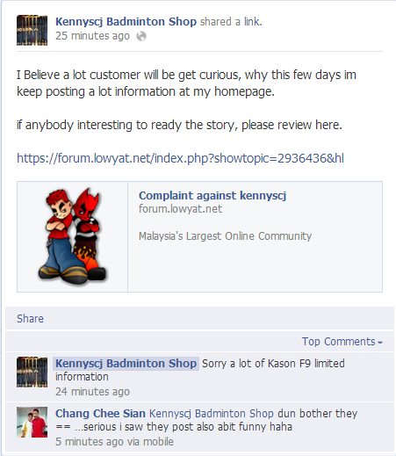The image size is (396, 456).
Task: Click the 24 minutes ago comment timestamp
Action: [92, 392]
